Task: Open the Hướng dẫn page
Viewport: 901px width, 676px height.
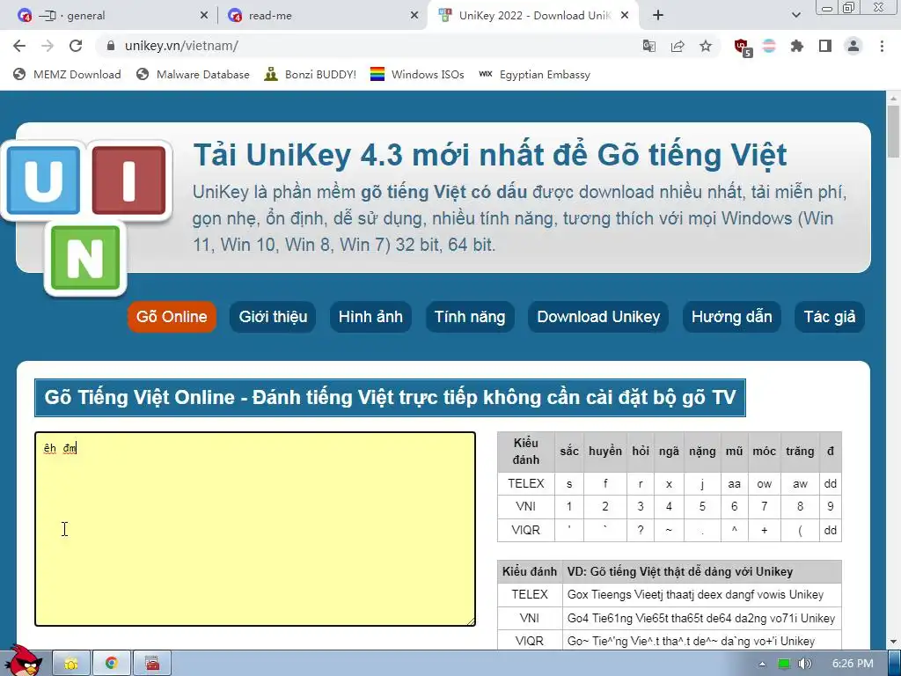Action: point(731,317)
